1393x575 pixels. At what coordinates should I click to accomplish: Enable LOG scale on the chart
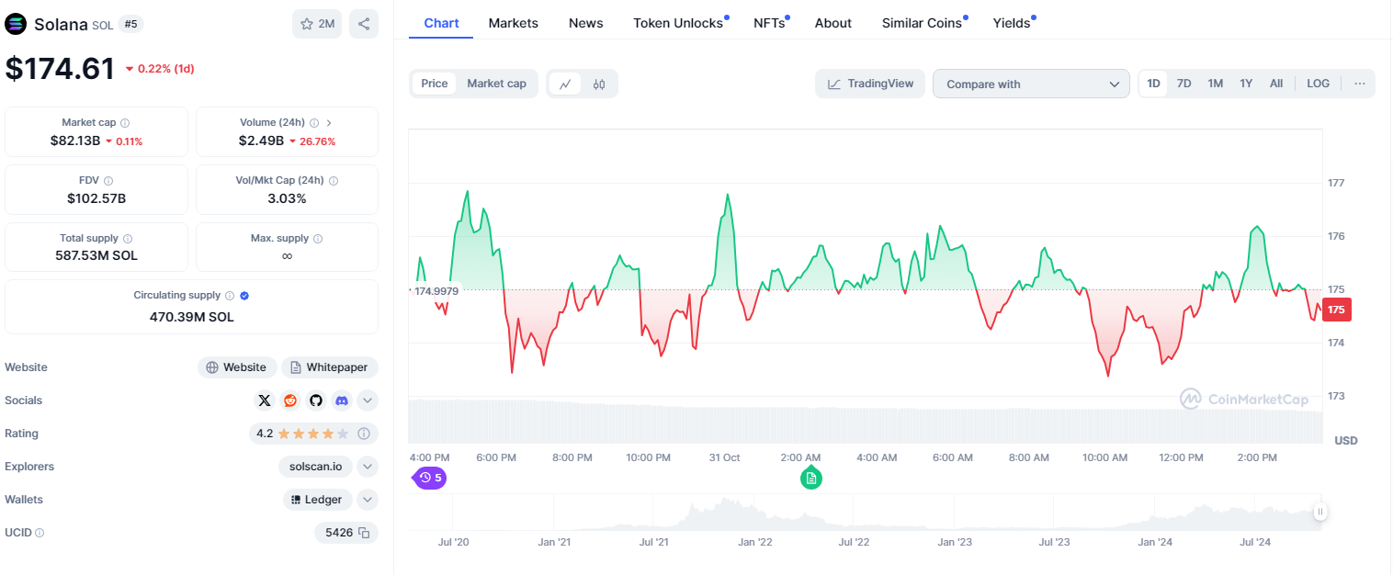1318,83
